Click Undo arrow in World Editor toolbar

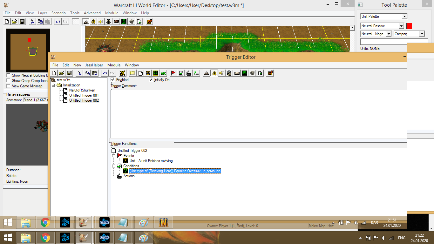tap(58, 22)
